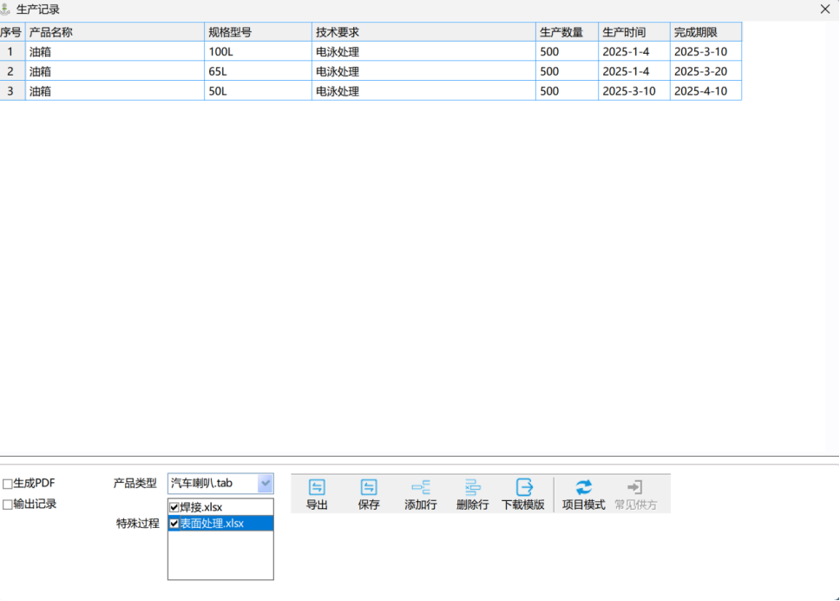Click the 添加行 add row icon
Viewport: 840px width, 601px height.
421,488
